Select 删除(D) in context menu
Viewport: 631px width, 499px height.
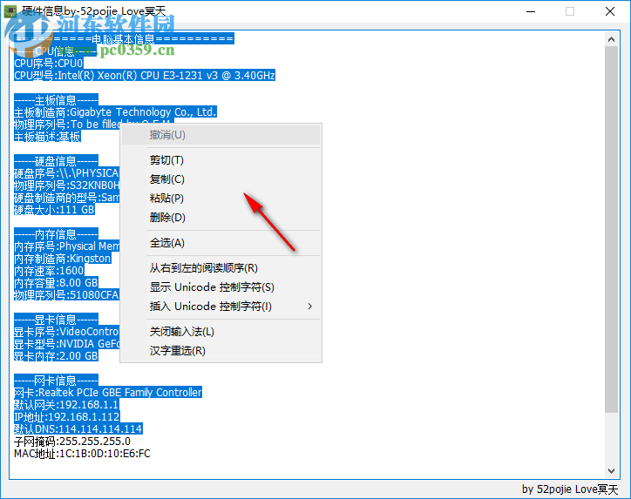pyautogui.click(x=221, y=218)
